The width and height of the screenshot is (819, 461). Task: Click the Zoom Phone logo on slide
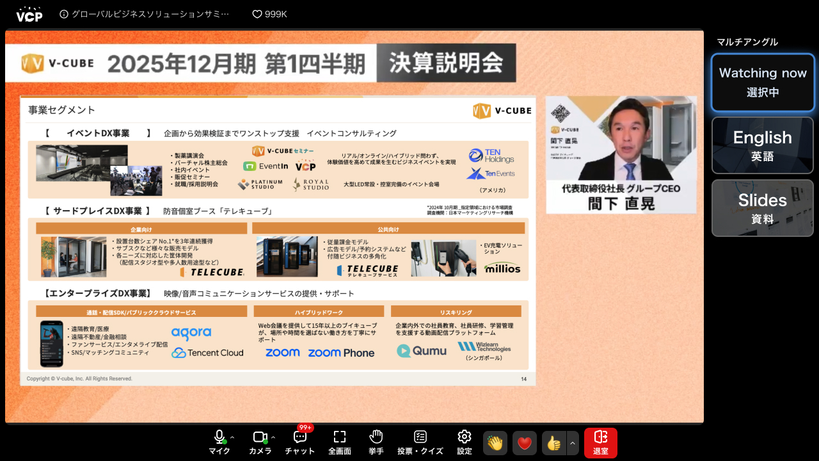click(x=341, y=353)
